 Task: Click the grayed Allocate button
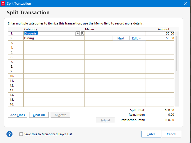[60, 115]
